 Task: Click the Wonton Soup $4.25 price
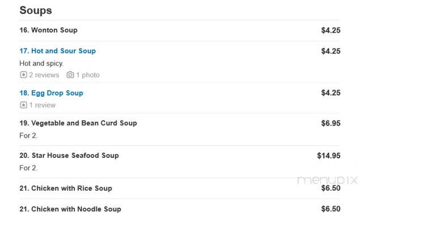(x=331, y=31)
